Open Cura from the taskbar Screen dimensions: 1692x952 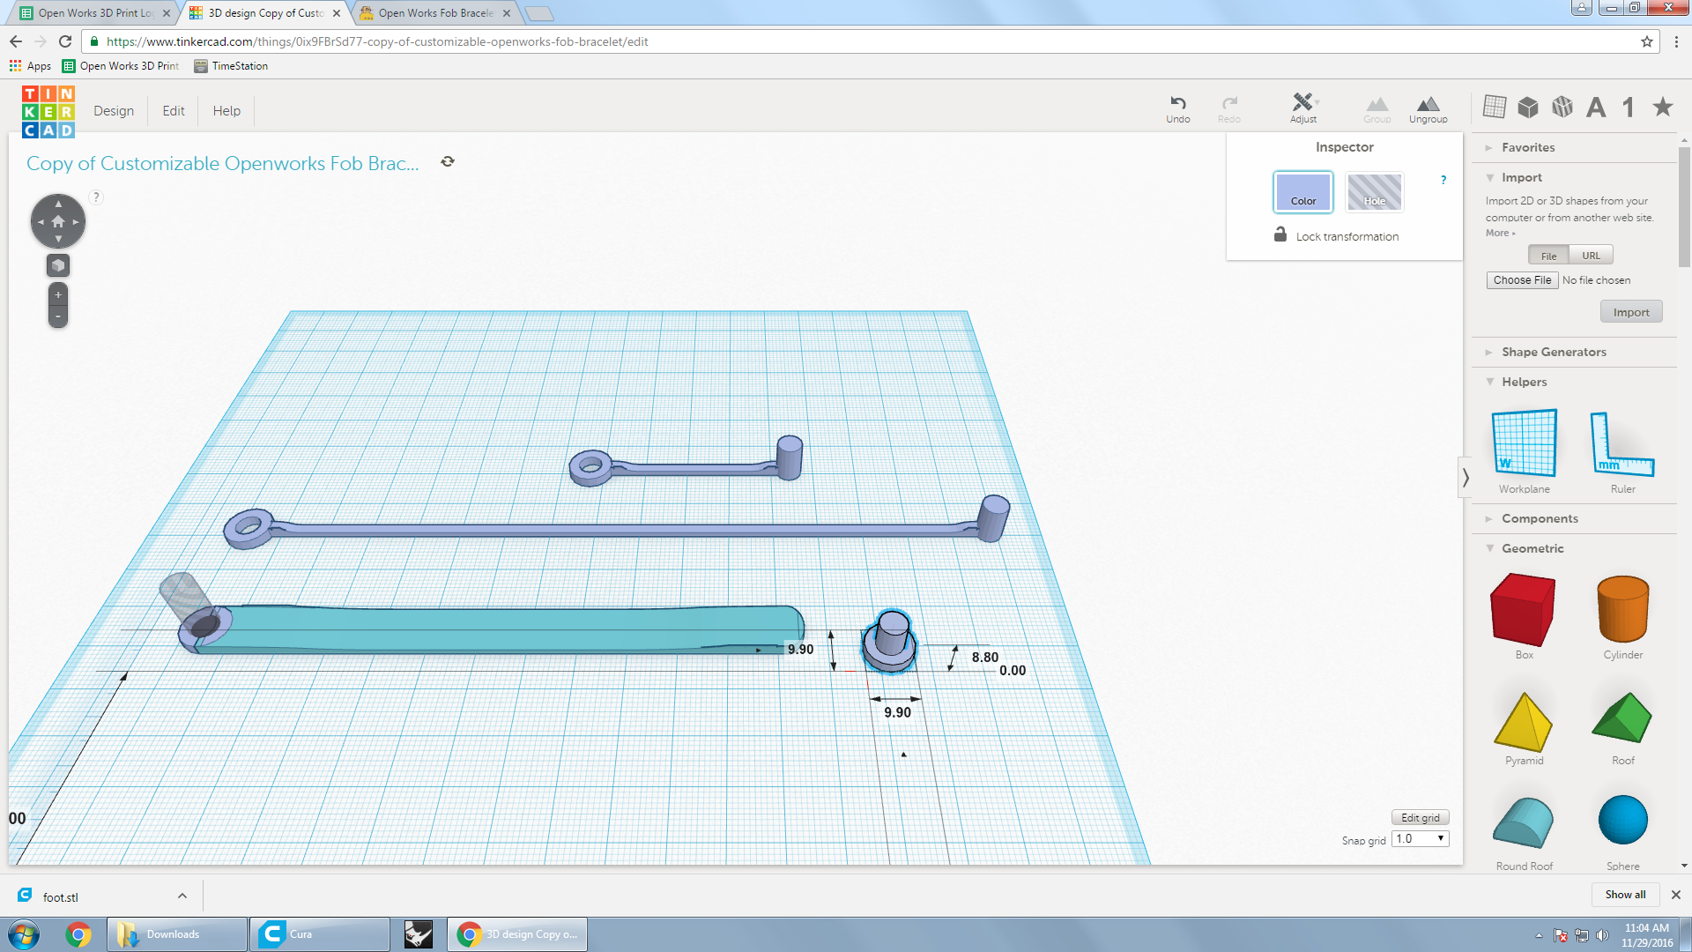[x=320, y=933]
